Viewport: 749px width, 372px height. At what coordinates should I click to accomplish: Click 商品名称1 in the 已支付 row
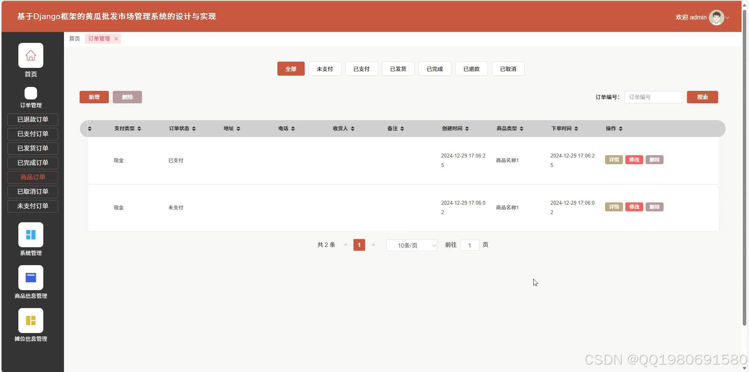(507, 160)
